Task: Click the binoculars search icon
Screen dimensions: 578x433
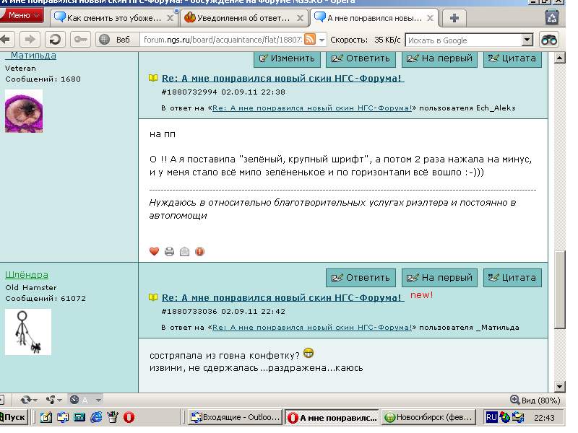Action: point(550,40)
